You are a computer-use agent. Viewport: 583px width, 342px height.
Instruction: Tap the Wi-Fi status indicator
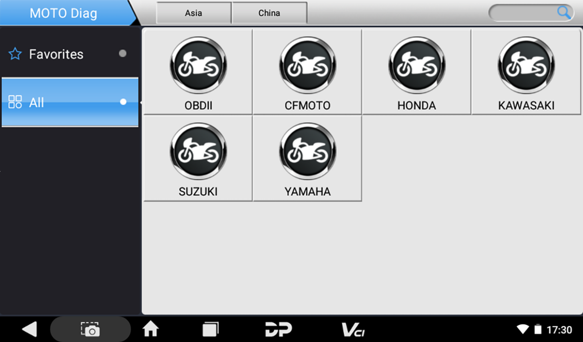pos(522,330)
